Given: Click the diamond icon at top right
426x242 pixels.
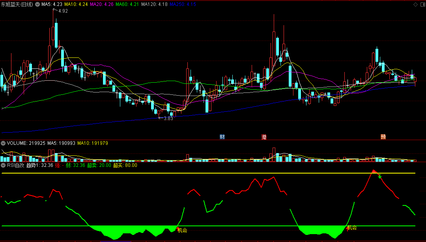Looking at the screenshot, I should pos(415,4).
